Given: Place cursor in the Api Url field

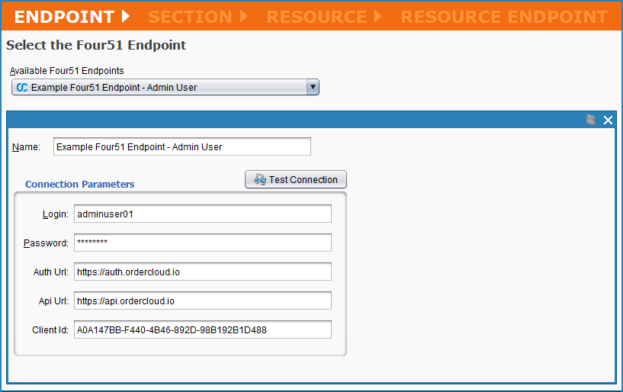Looking at the screenshot, I should 202,300.
